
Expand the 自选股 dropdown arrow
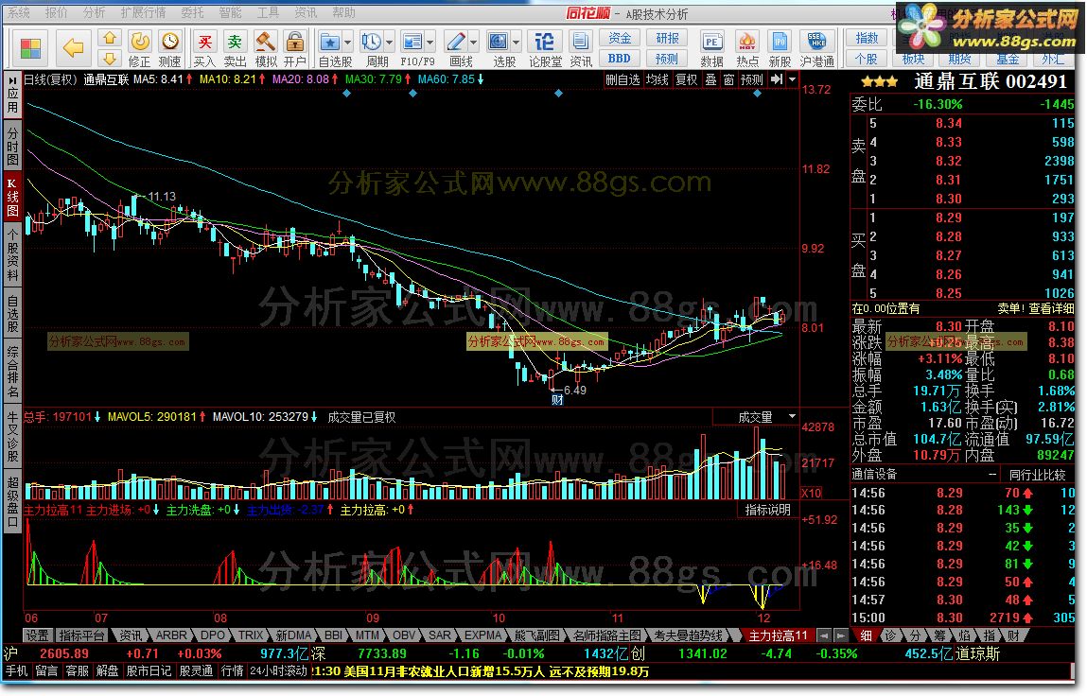(348, 43)
